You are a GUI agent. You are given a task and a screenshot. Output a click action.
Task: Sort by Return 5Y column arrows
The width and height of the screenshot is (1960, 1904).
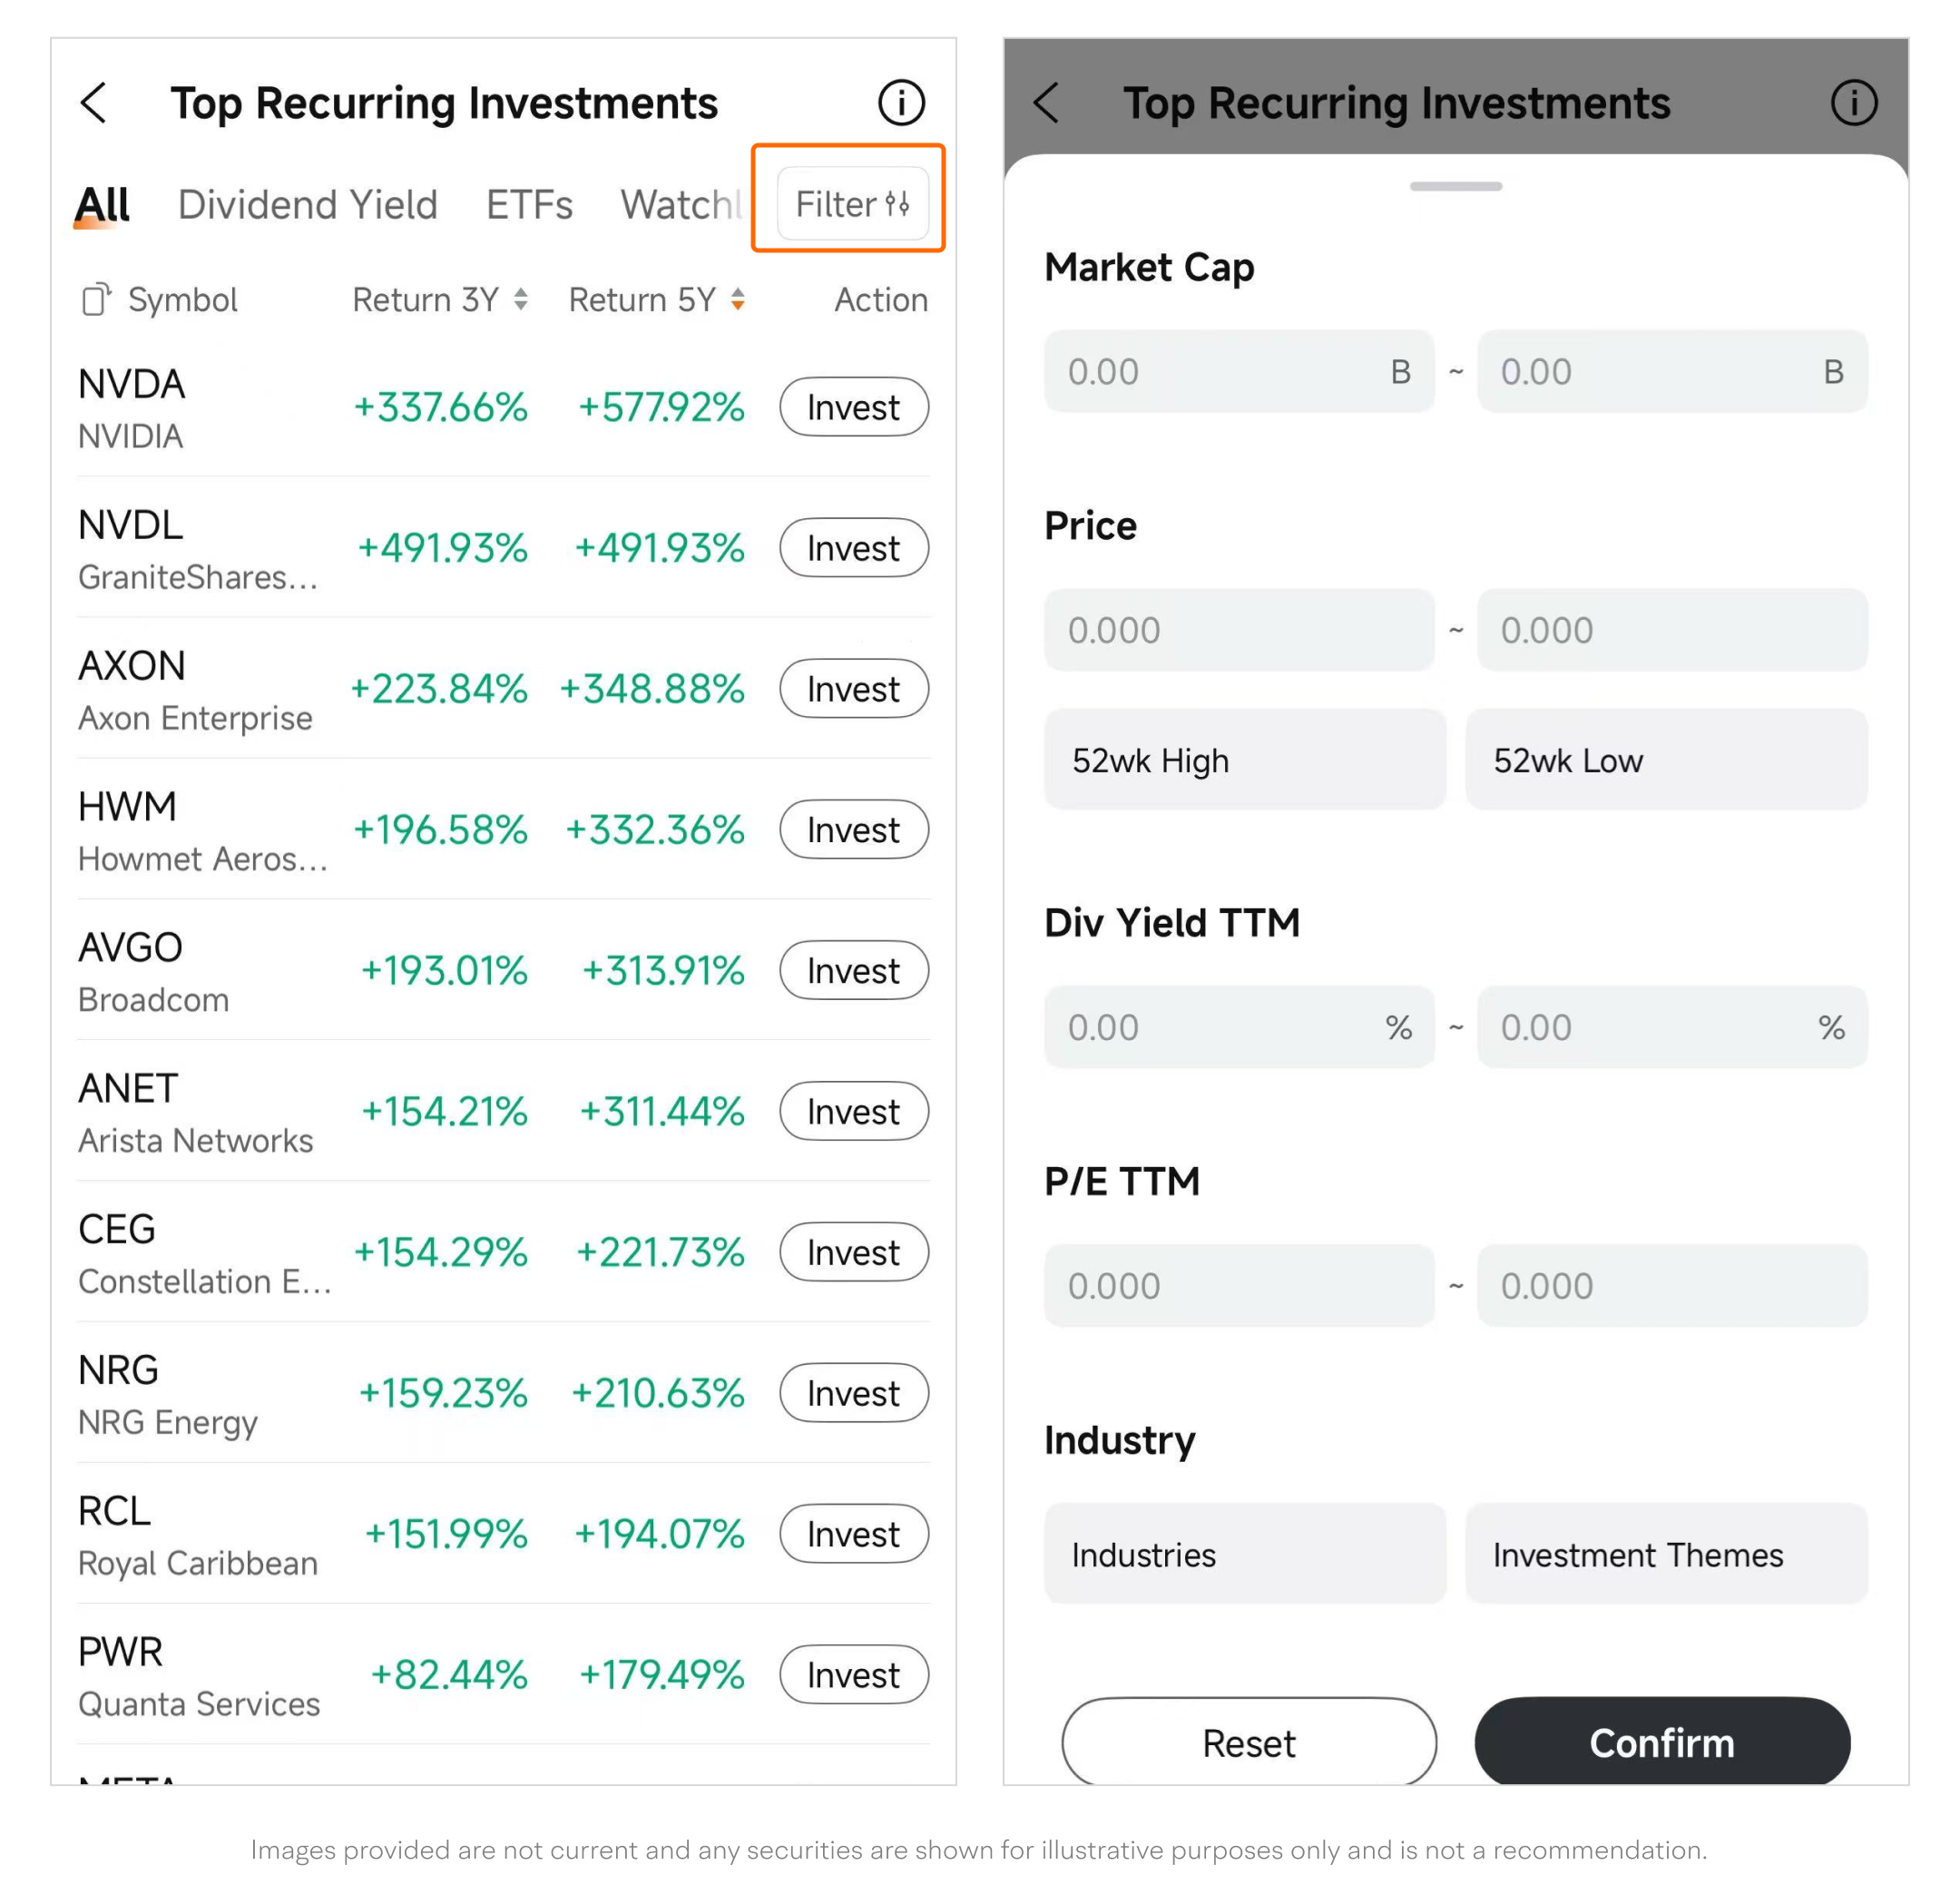click(738, 299)
